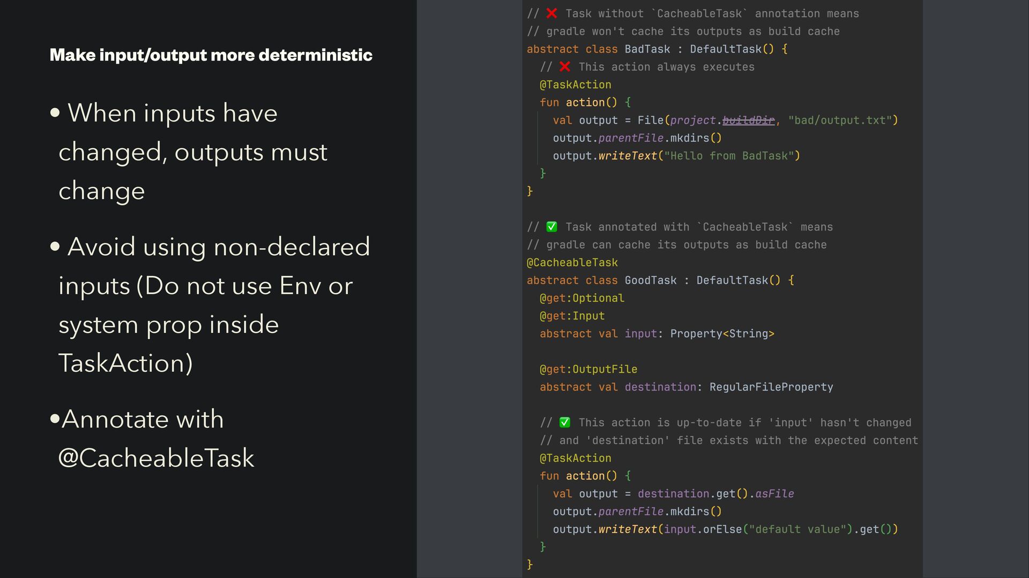Click the red X icon before 'This action always executes'
This screenshot has height=578, width=1029.
[564, 67]
